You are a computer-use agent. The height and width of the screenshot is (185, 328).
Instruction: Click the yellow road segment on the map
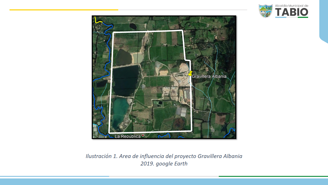[98, 21]
